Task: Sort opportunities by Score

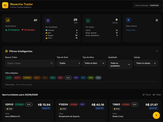Action: (x=147, y=95)
